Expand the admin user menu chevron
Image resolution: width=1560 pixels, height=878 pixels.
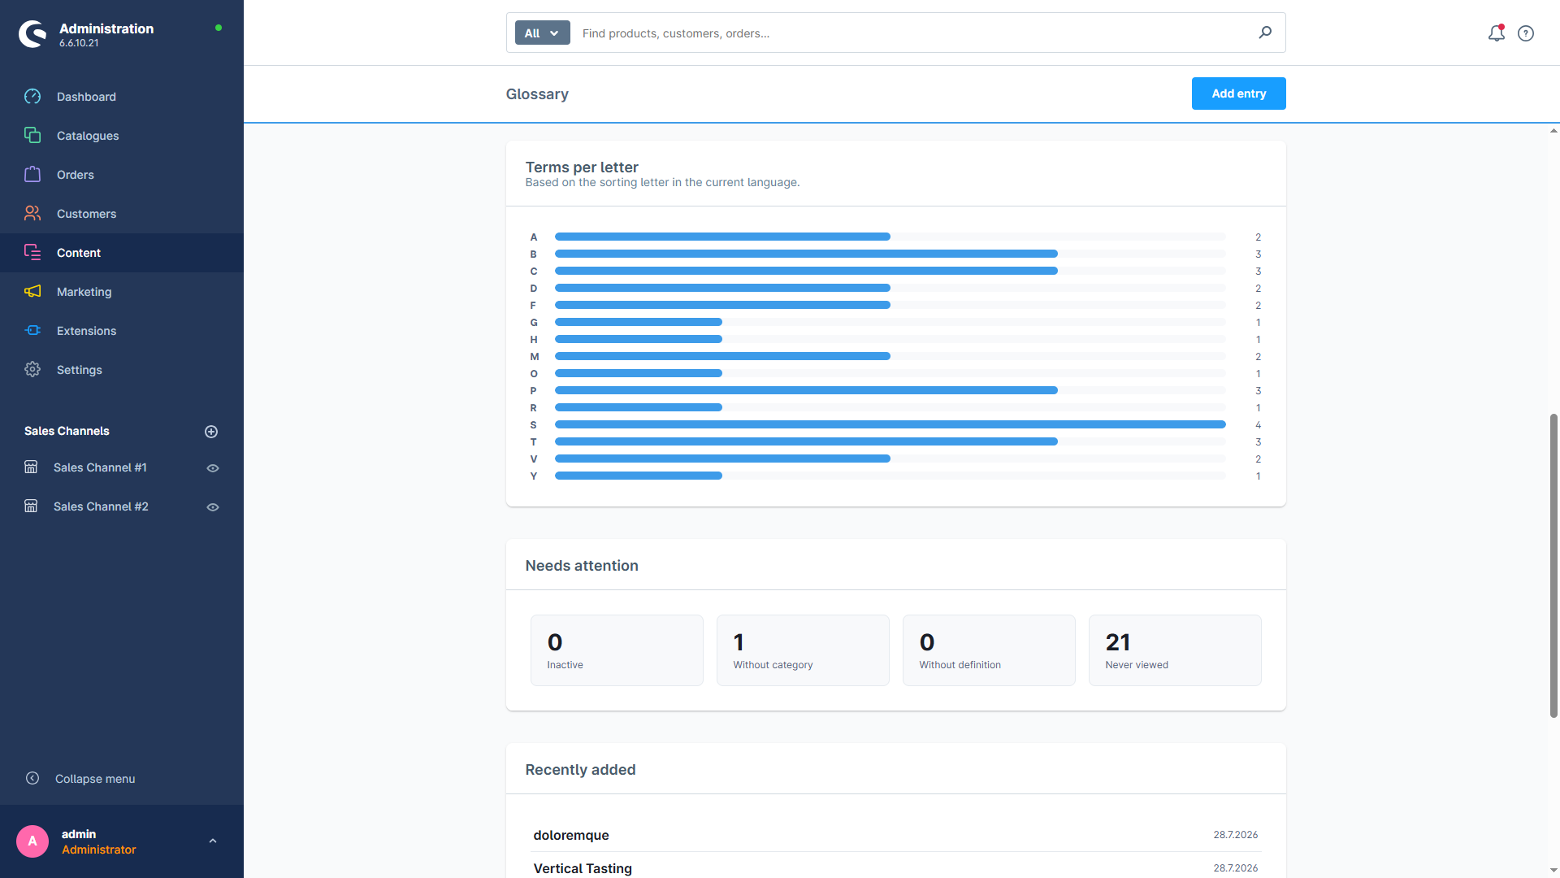(x=213, y=841)
